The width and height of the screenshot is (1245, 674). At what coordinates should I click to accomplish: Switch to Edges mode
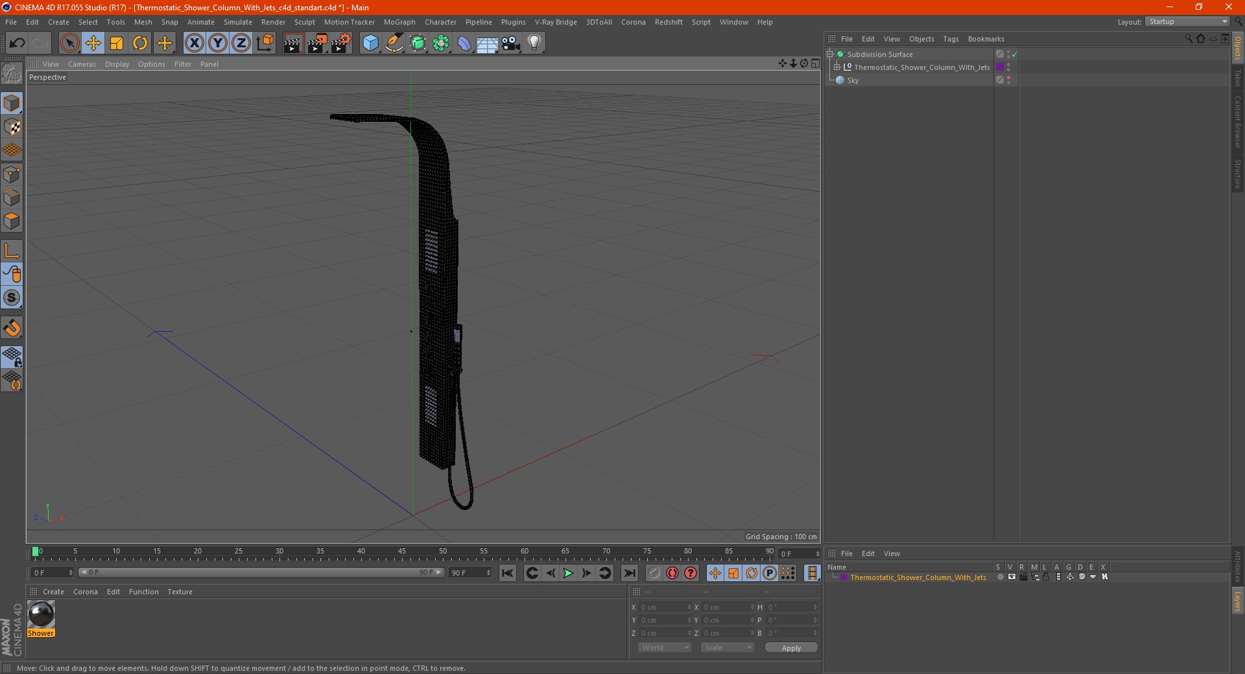pyautogui.click(x=12, y=198)
